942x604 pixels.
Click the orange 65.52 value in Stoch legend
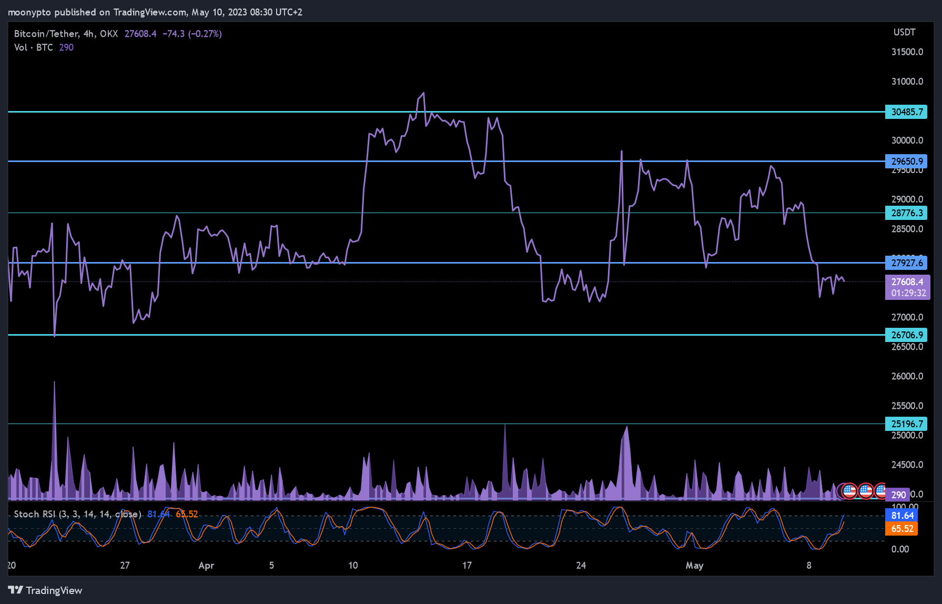click(x=187, y=514)
